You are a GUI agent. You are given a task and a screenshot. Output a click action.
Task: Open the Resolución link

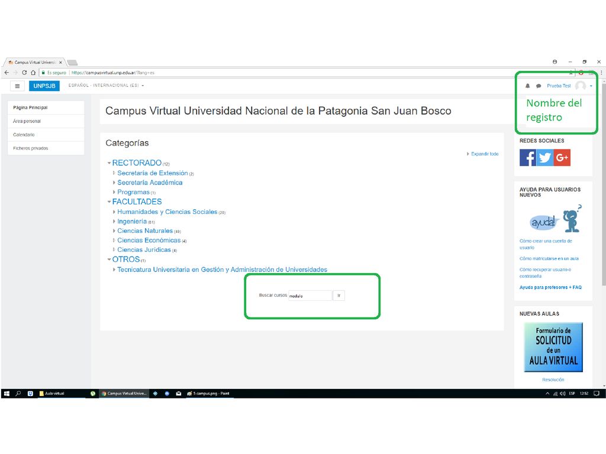(x=553, y=380)
